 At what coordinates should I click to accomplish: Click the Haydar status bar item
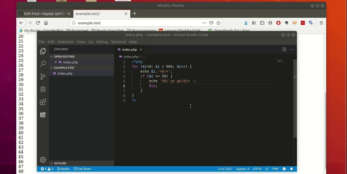click(x=63, y=169)
